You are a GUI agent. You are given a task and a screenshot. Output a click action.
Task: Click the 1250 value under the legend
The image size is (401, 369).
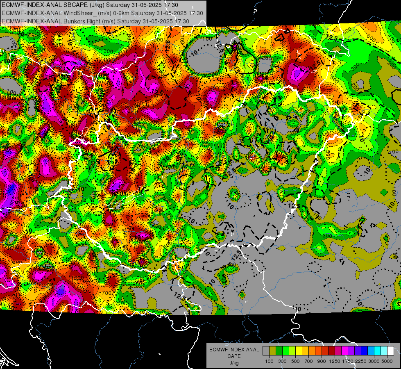pos(335,361)
